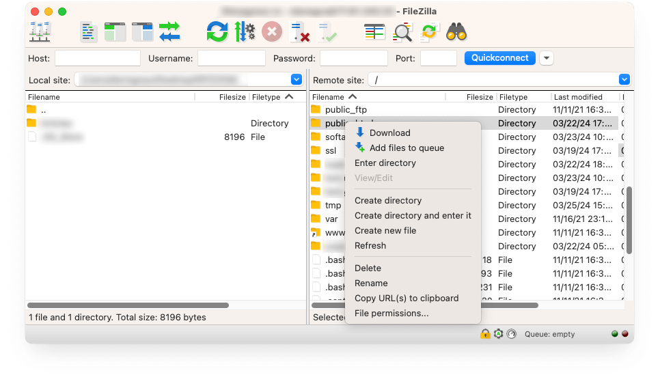Click the Quickconnect button
The height and width of the screenshot is (375, 660).
(499, 58)
